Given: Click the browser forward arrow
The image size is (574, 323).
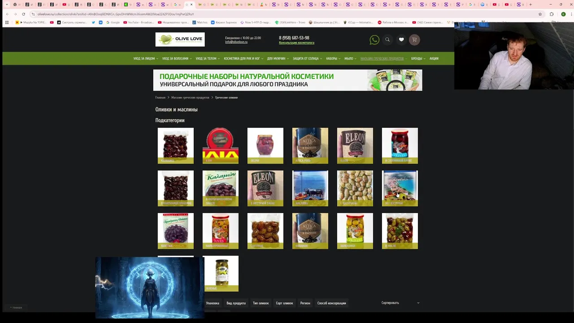Looking at the screenshot, I should pos(15,14).
